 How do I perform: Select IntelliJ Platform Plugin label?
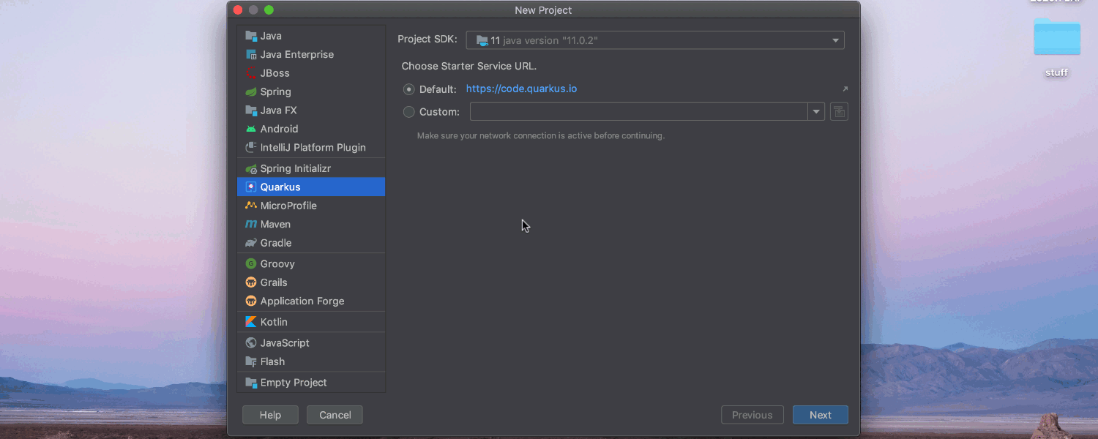(313, 148)
